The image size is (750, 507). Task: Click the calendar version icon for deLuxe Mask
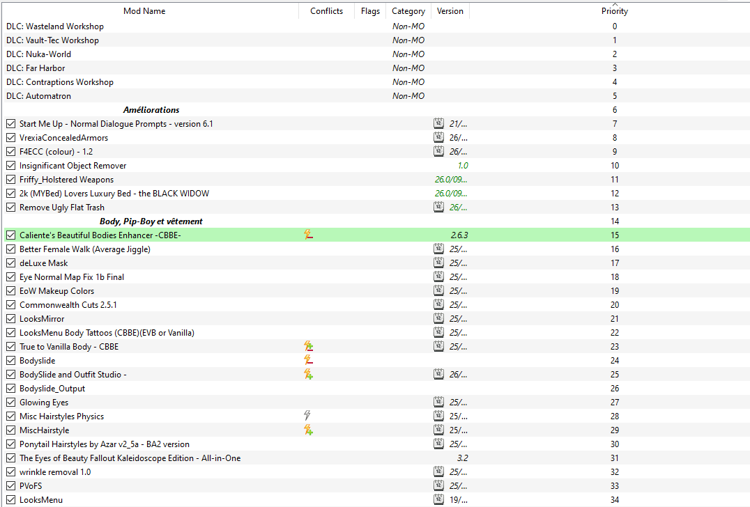click(438, 263)
